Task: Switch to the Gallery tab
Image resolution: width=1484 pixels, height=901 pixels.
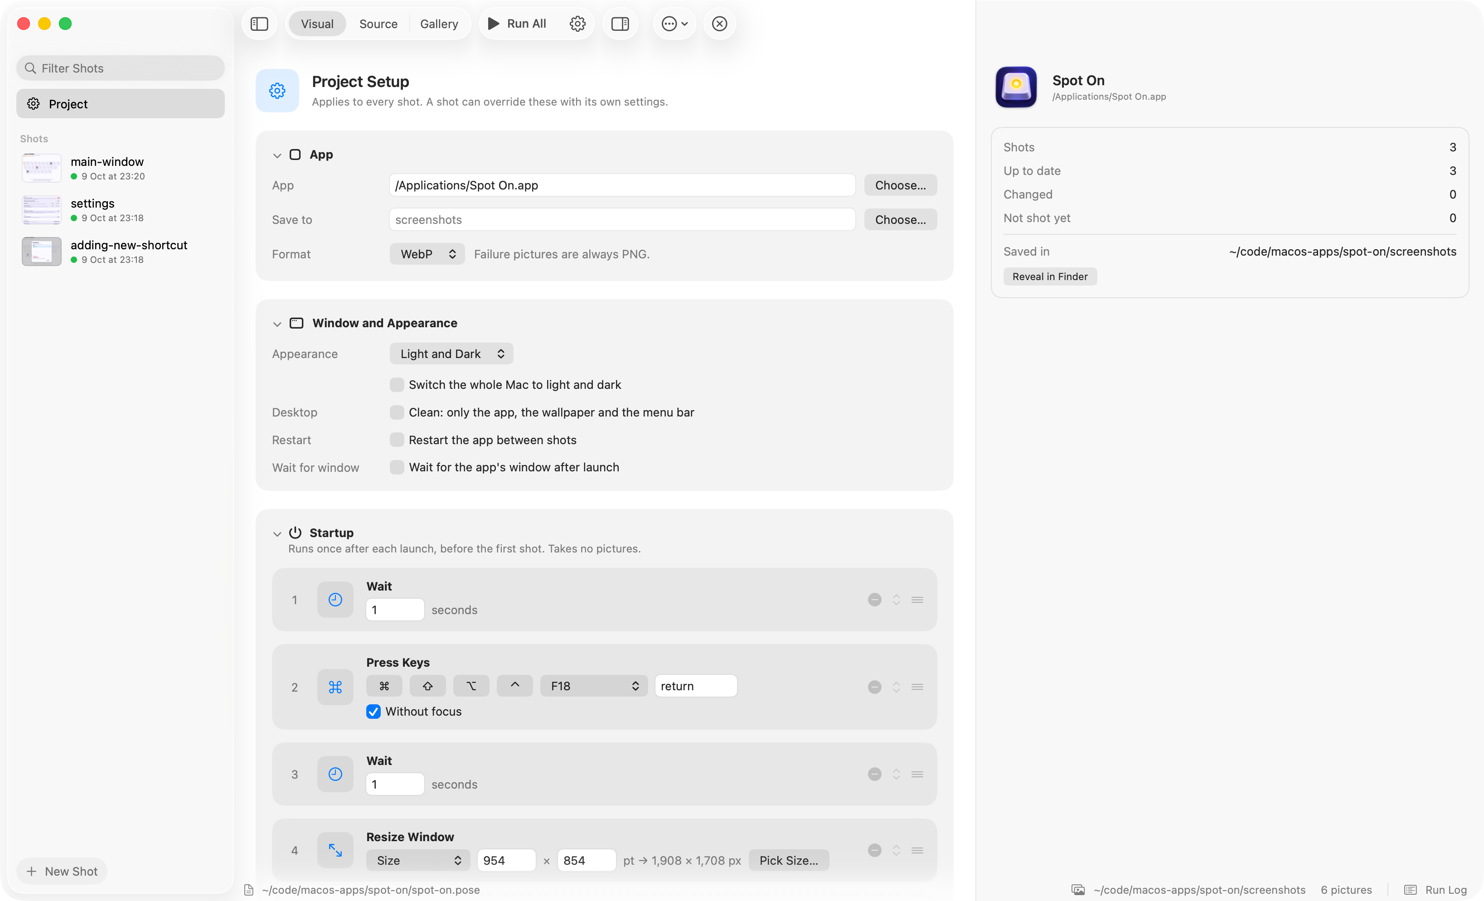Action: pyautogui.click(x=438, y=24)
